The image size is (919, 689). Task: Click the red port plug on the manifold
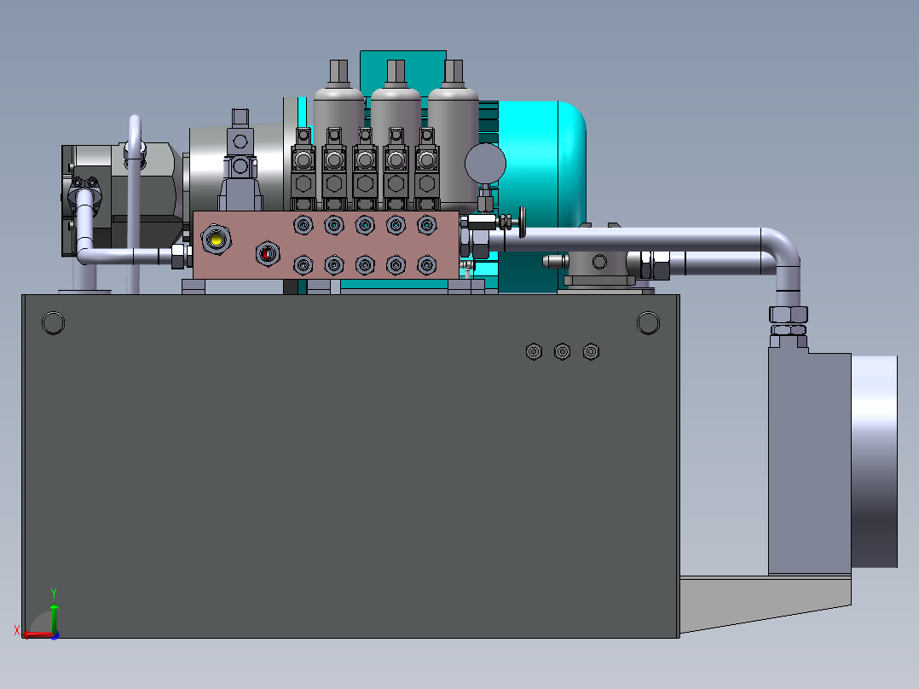click(268, 254)
